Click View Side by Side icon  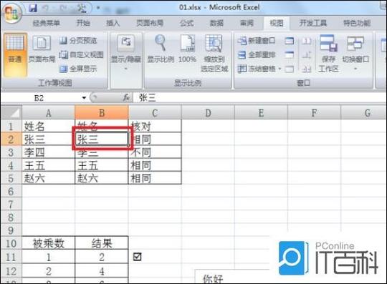pos(307,41)
